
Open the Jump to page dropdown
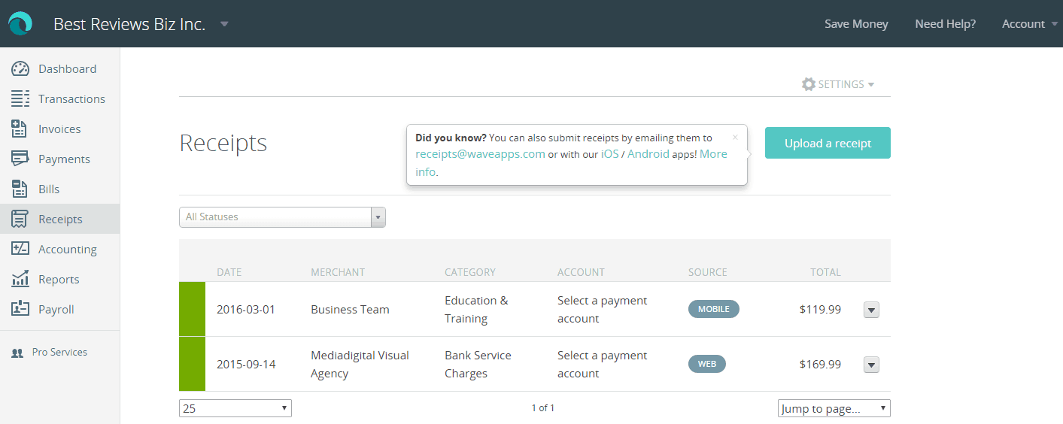pos(834,408)
